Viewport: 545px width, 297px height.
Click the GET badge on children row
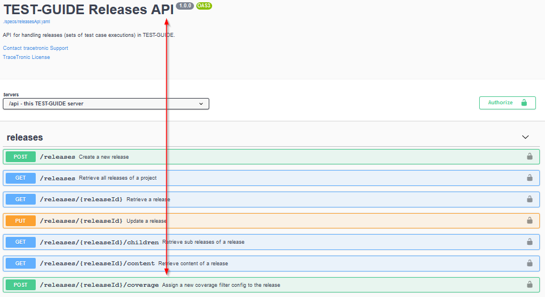(x=20, y=242)
